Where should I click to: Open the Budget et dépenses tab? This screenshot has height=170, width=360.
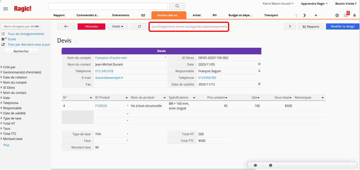pyautogui.click(x=240, y=15)
